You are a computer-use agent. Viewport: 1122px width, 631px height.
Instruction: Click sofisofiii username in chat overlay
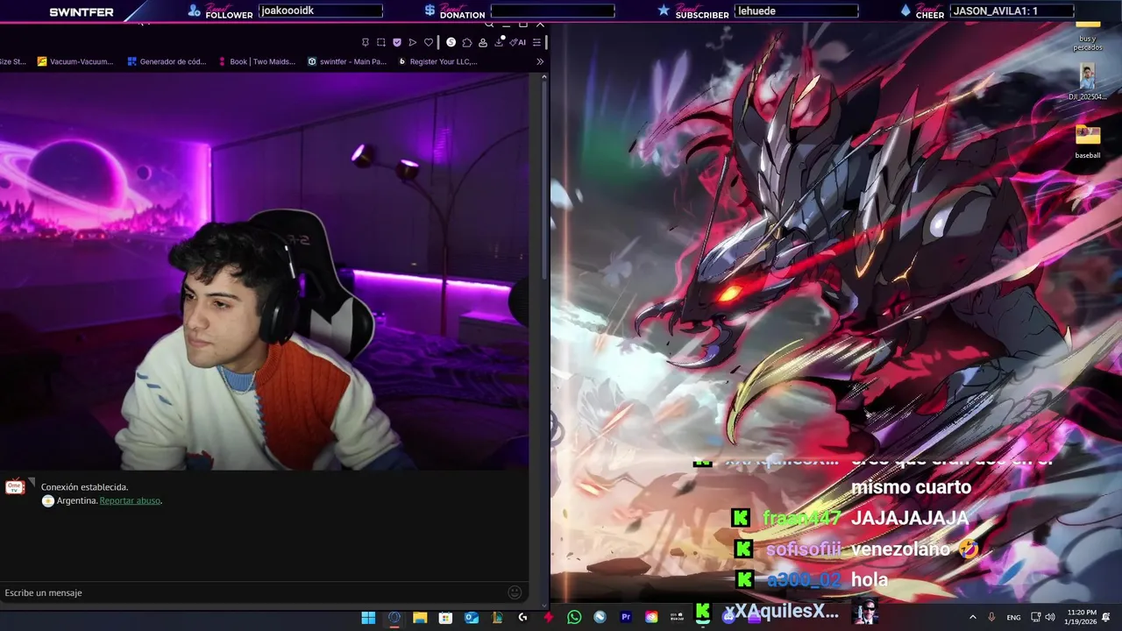(x=803, y=549)
